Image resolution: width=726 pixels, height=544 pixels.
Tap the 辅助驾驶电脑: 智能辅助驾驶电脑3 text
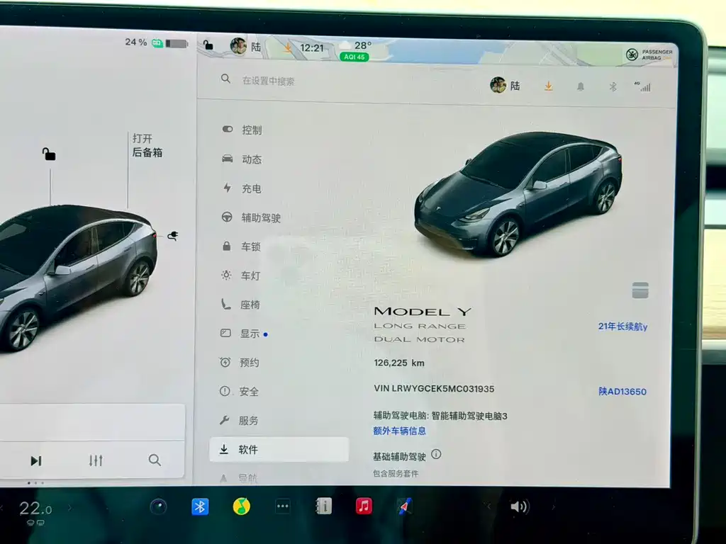pos(440,416)
